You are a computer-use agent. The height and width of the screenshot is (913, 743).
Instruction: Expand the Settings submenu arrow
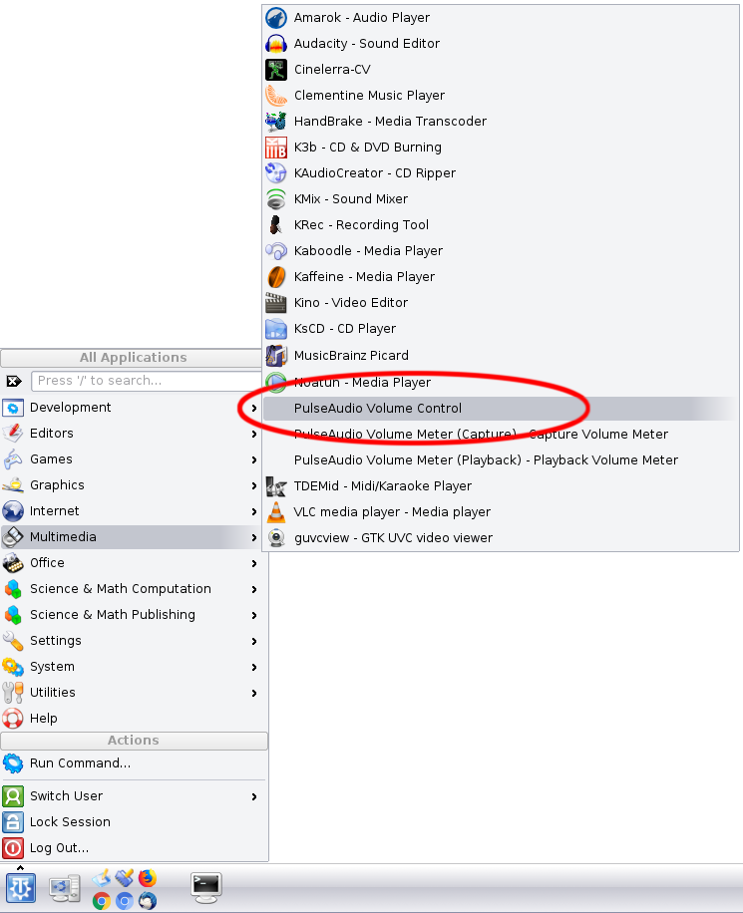[254, 641]
